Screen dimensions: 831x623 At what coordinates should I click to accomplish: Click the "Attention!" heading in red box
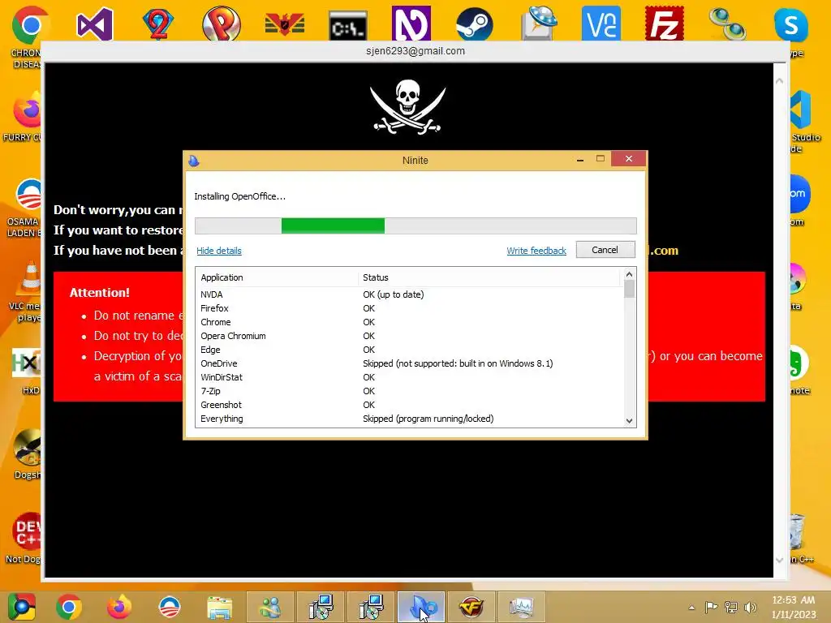(100, 292)
